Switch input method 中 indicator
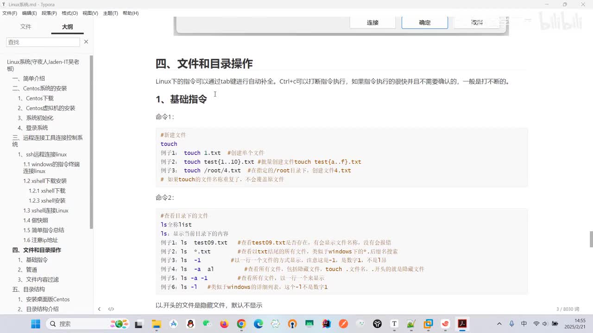The height and width of the screenshot is (333, 593). pyautogui.click(x=524, y=324)
